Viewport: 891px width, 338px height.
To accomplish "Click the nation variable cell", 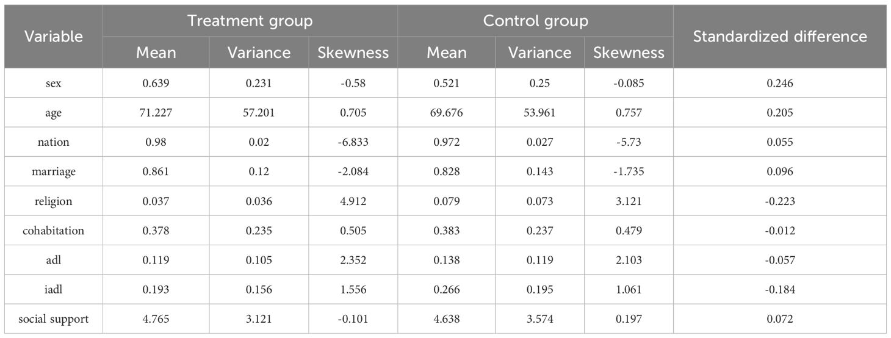I will click(53, 142).
